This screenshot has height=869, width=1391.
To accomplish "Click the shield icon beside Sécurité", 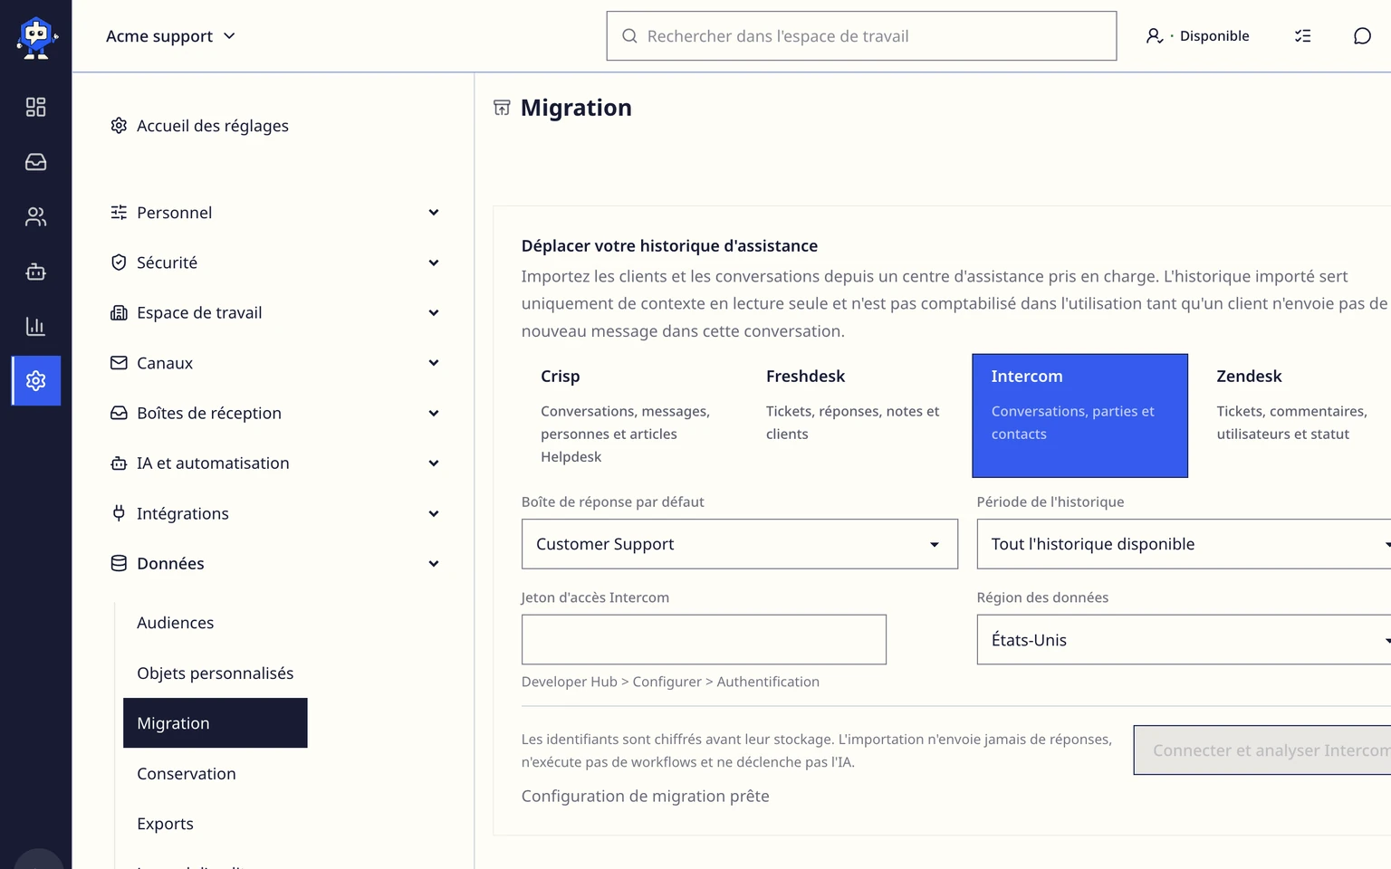I will 119,263.
